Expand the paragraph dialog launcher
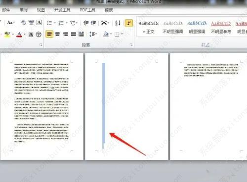 pos(131,45)
